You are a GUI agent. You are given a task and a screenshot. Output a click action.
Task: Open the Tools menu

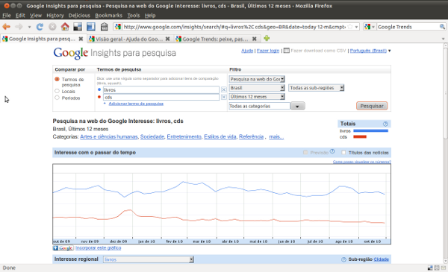(x=134, y=16)
